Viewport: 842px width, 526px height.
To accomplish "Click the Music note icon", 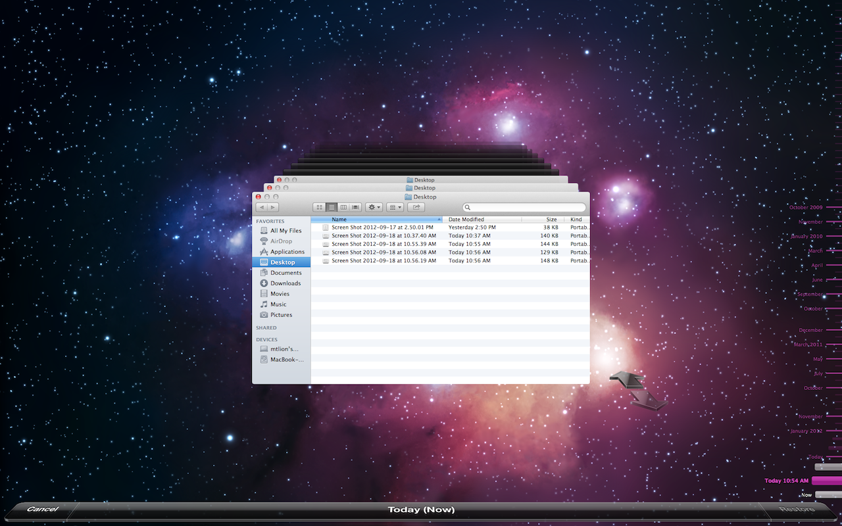I will pos(264,304).
